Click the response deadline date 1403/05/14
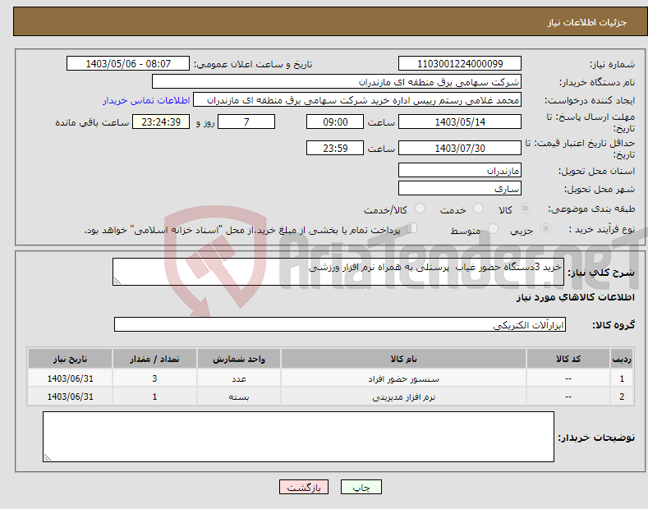 click(x=460, y=122)
